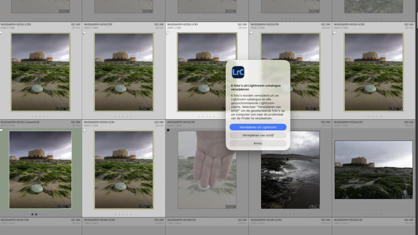Viewport: 418px width, 235px height.
Task: Click keyword badge on 102103-4.CR3 thumbnail
Action: coord(391,109)
